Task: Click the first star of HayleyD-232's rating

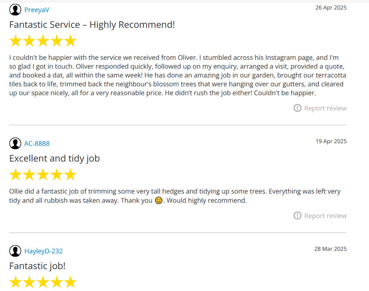Action: pos(16,282)
